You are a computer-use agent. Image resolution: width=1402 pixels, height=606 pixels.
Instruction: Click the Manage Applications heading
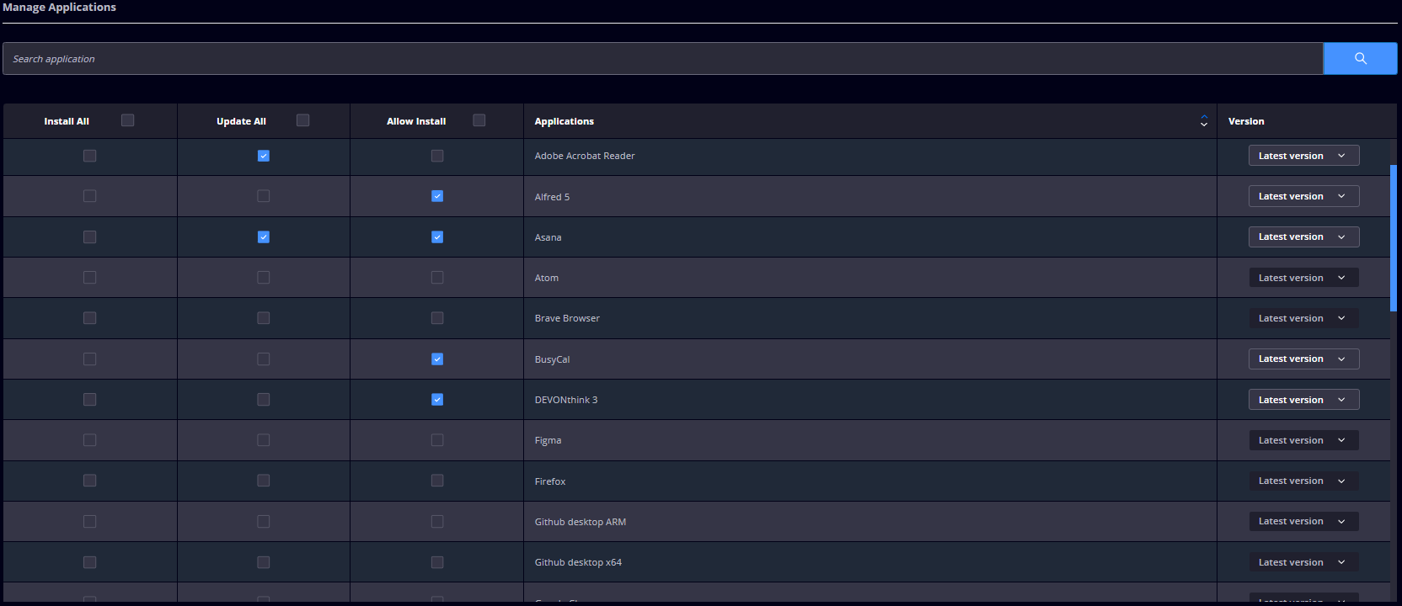(x=59, y=7)
